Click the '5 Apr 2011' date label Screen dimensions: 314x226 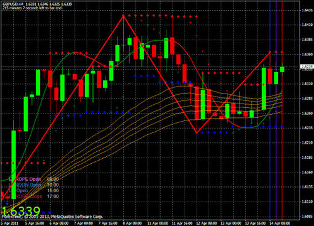coord(10,223)
